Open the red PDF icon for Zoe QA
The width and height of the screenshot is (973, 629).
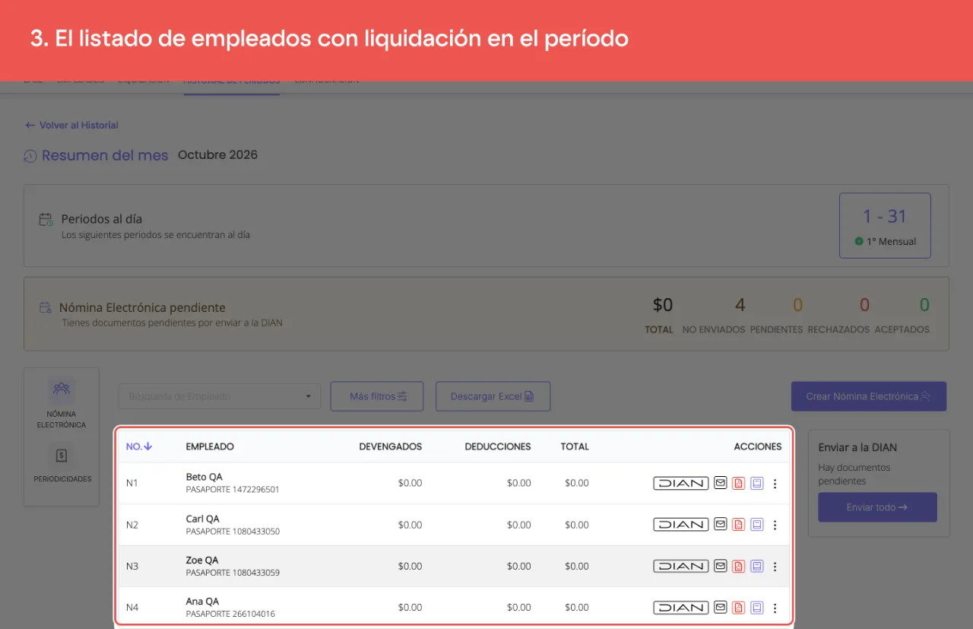tap(738, 566)
